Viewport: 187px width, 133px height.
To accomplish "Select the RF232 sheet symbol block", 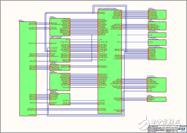I will pos(157,99).
